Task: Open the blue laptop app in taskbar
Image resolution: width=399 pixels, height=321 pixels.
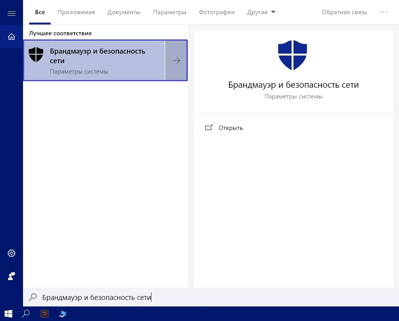Action: (x=62, y=314)
